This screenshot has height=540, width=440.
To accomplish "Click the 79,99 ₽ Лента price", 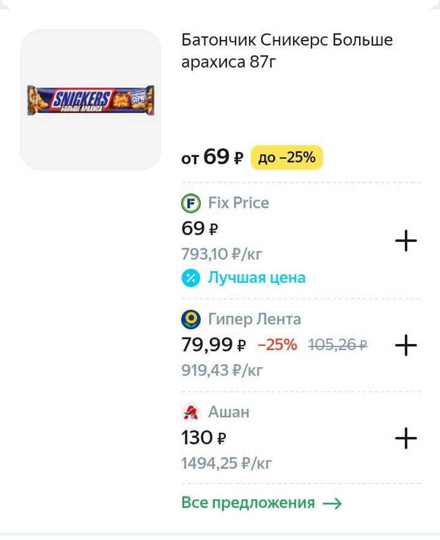I will pos(213,345).
